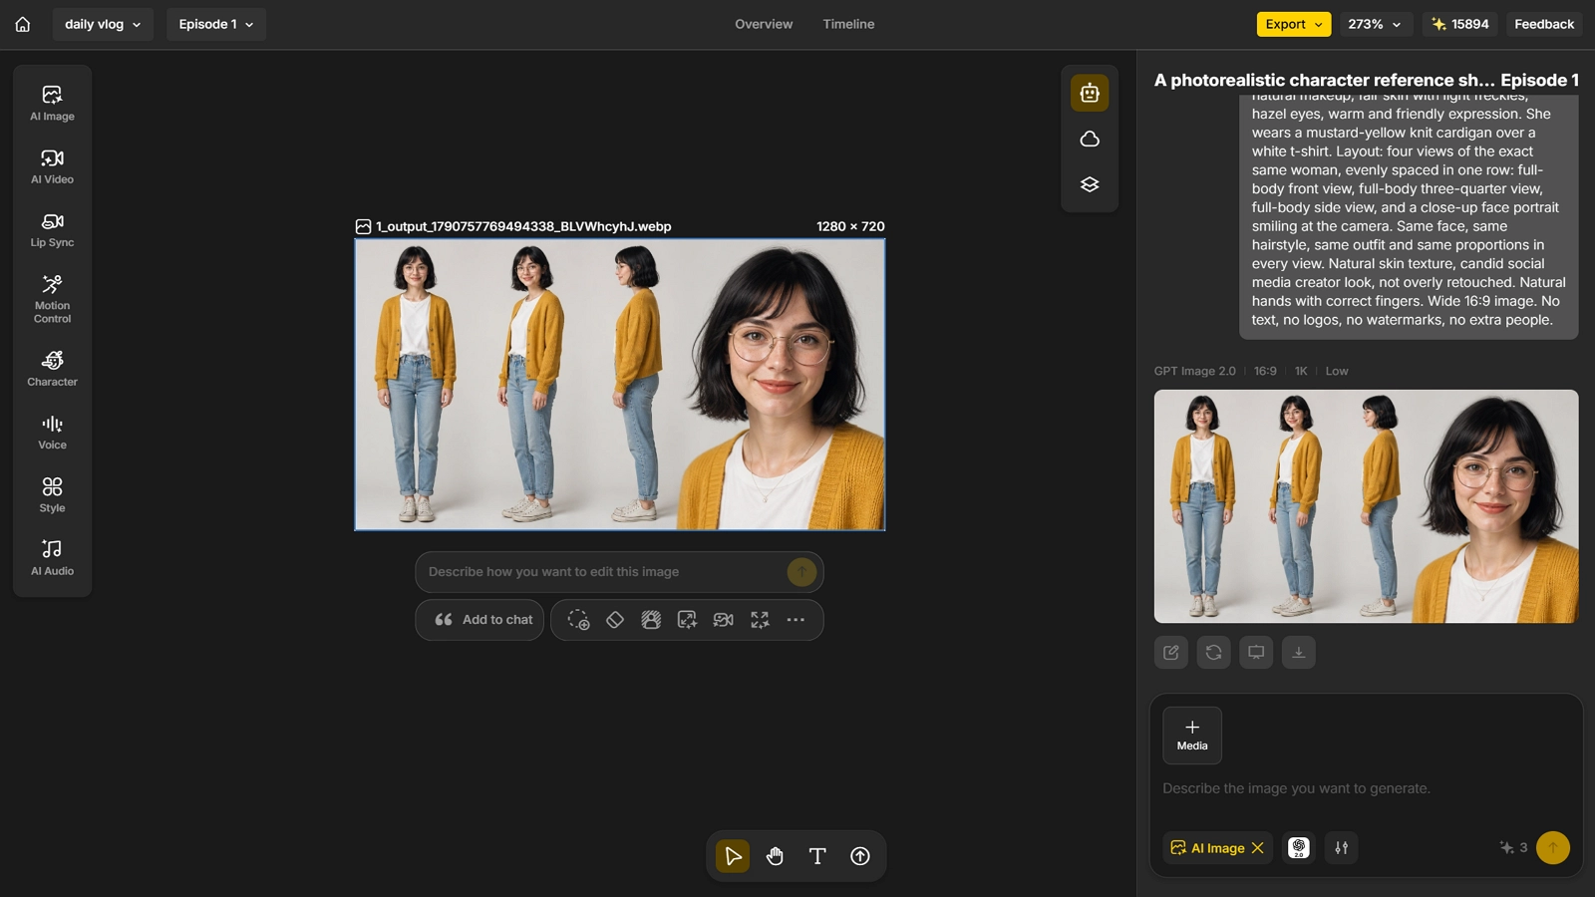Click the edit icon below generated image
The width and height of the screenshot is (1595, 897).
click(1171, 653)
